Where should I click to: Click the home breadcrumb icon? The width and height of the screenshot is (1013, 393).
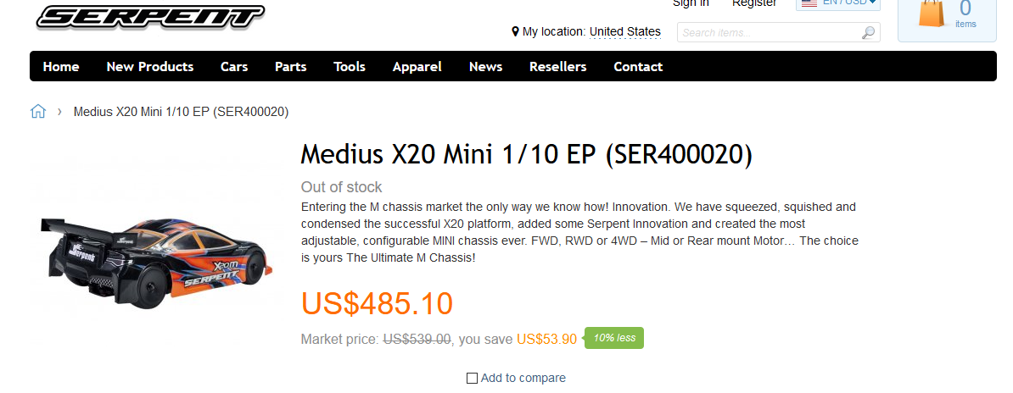[38, 112]
